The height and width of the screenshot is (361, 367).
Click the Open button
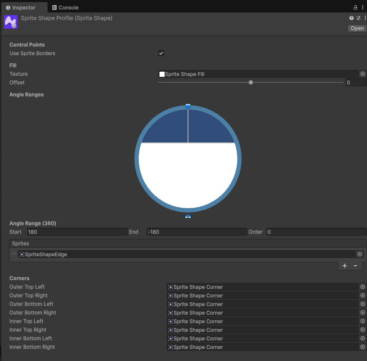click(x=357, y=28)
